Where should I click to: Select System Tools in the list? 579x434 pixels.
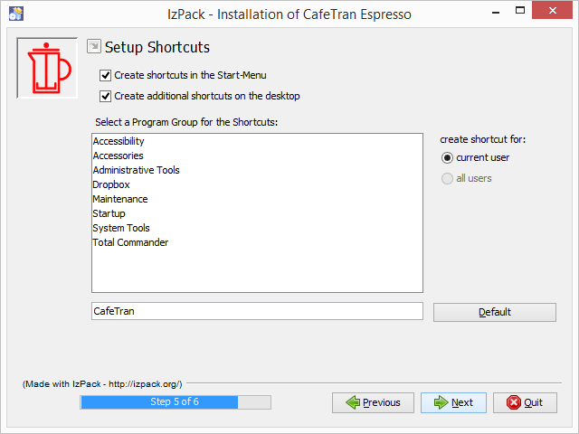(x=121, y=228)
